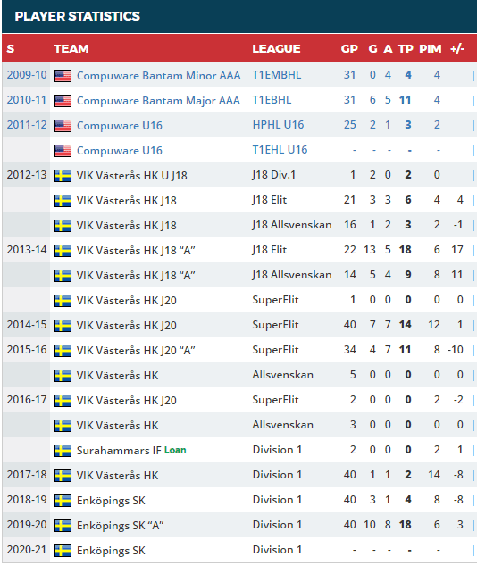Click USA flag beside Compuware Bantam Major AAA

point(63,101)
